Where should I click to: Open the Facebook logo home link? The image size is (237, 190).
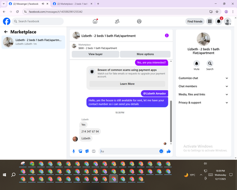pyautogui.click(x=7, y=21)
